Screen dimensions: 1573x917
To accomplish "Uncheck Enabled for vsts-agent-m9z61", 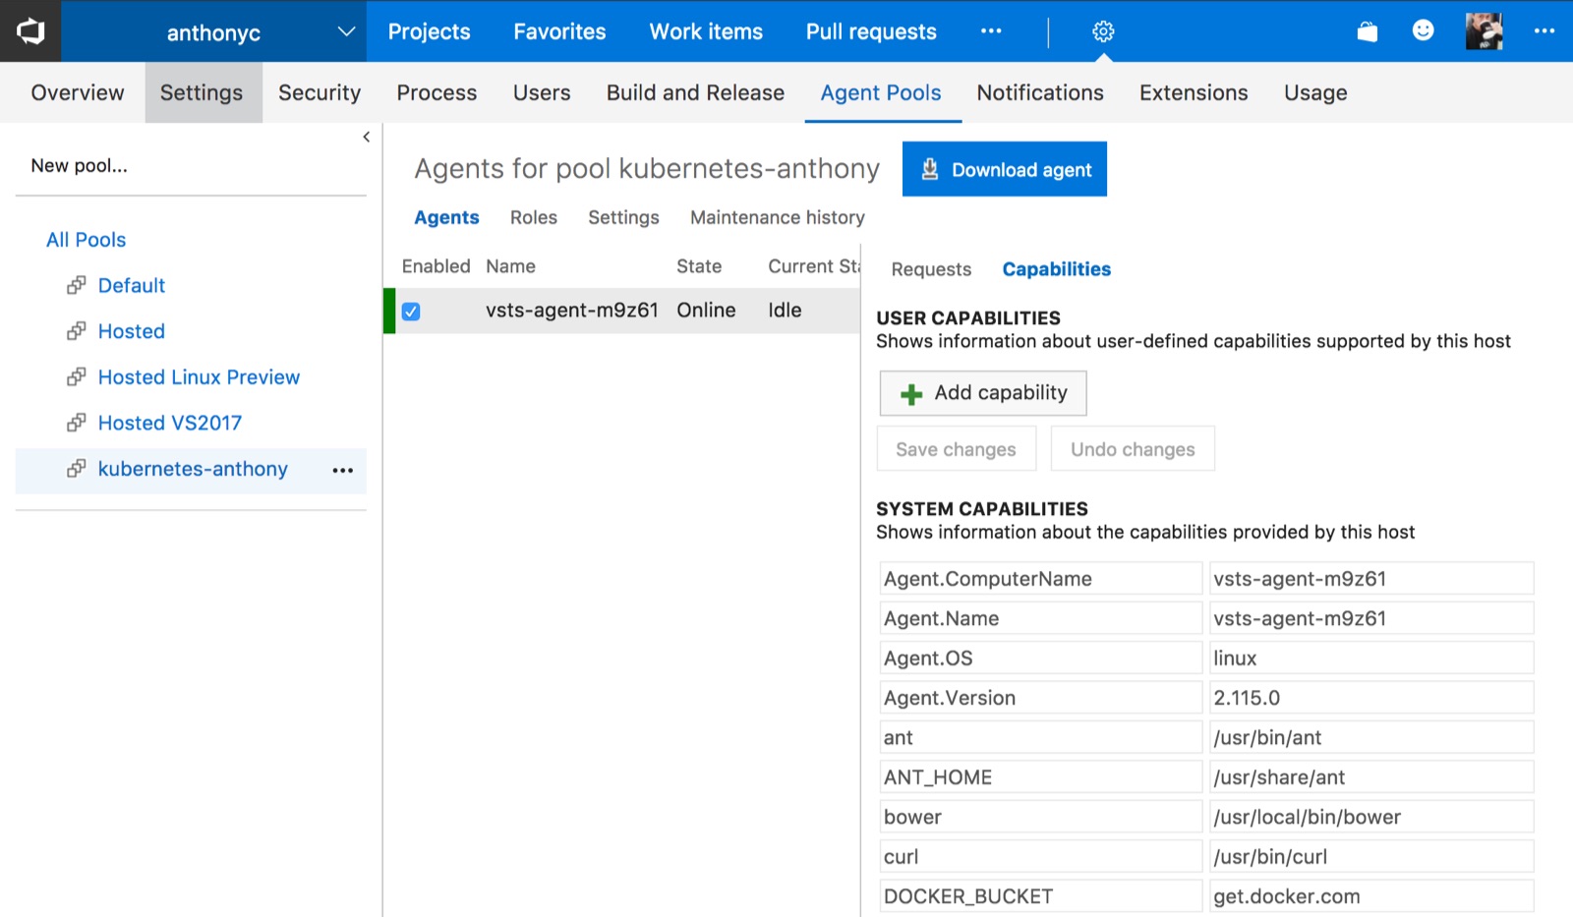I will pyautogui.click(x=411, y=312).
